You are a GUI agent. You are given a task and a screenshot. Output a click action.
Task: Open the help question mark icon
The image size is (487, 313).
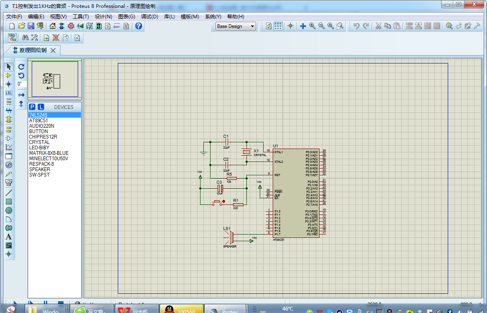pos(139,26)
